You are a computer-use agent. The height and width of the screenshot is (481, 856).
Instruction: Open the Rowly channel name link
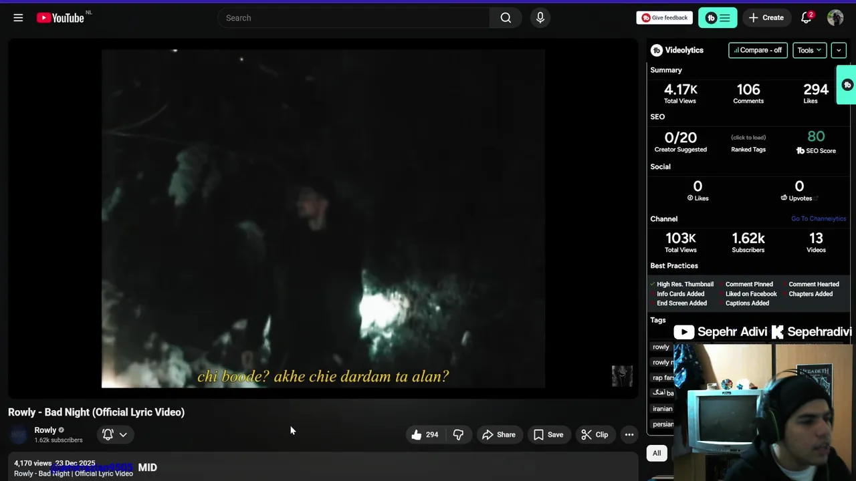coord(45,430)
